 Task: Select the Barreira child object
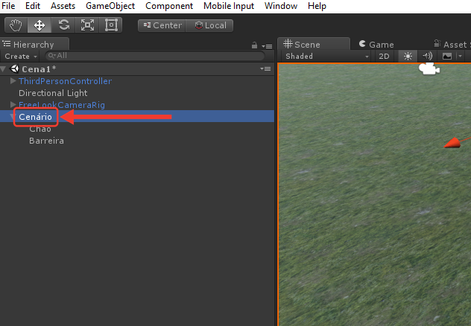(x=46, y=141)
